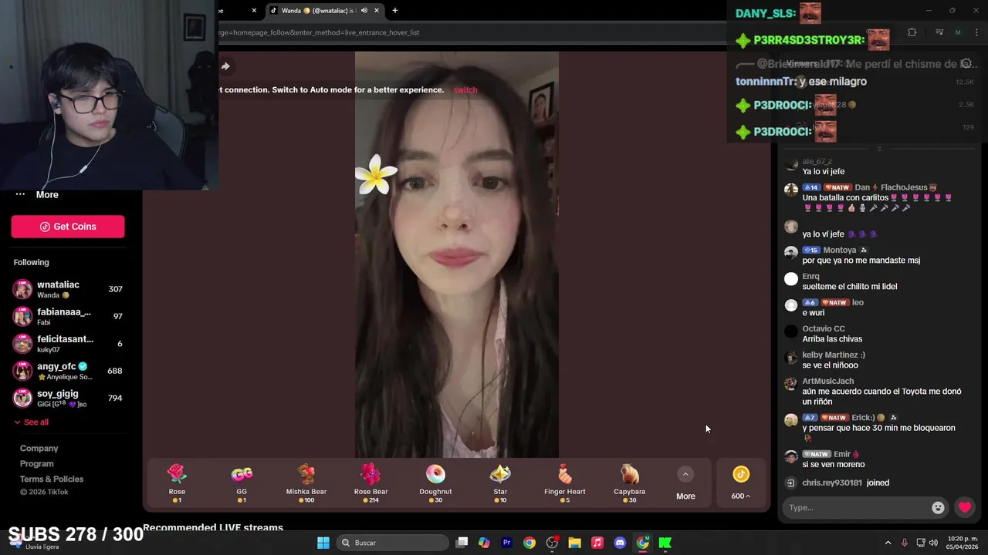Click Montoya's username in chat
This screenshot has width=988, height=555.
[x=840, y=251]
